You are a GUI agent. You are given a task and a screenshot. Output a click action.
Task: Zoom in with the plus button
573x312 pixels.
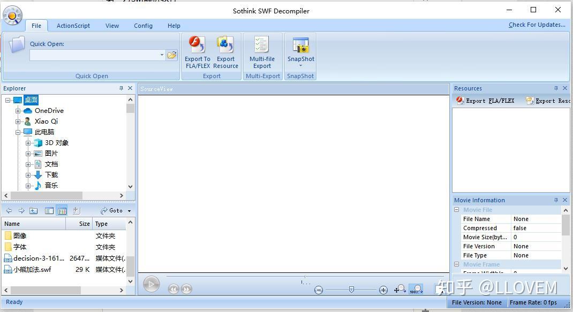coord(383,290)
